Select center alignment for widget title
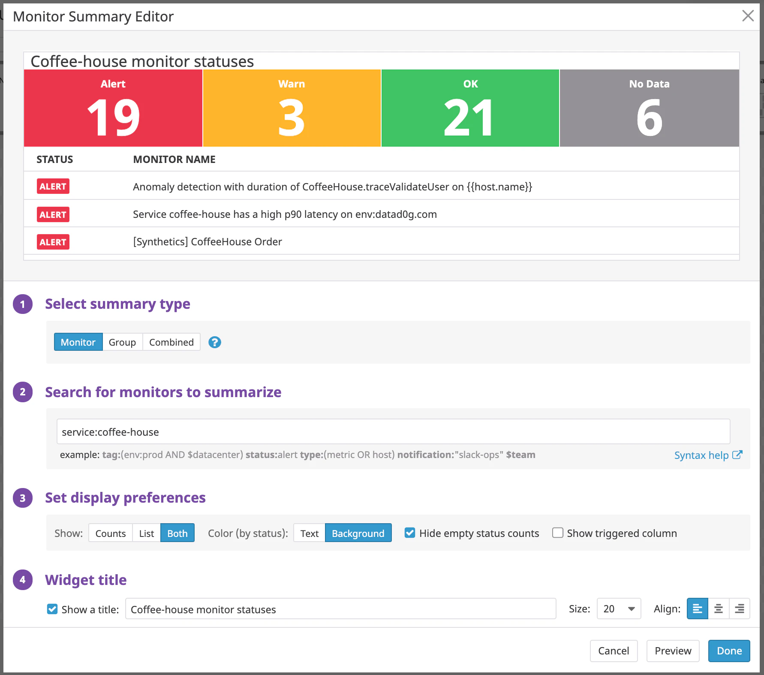 (718, 609)
